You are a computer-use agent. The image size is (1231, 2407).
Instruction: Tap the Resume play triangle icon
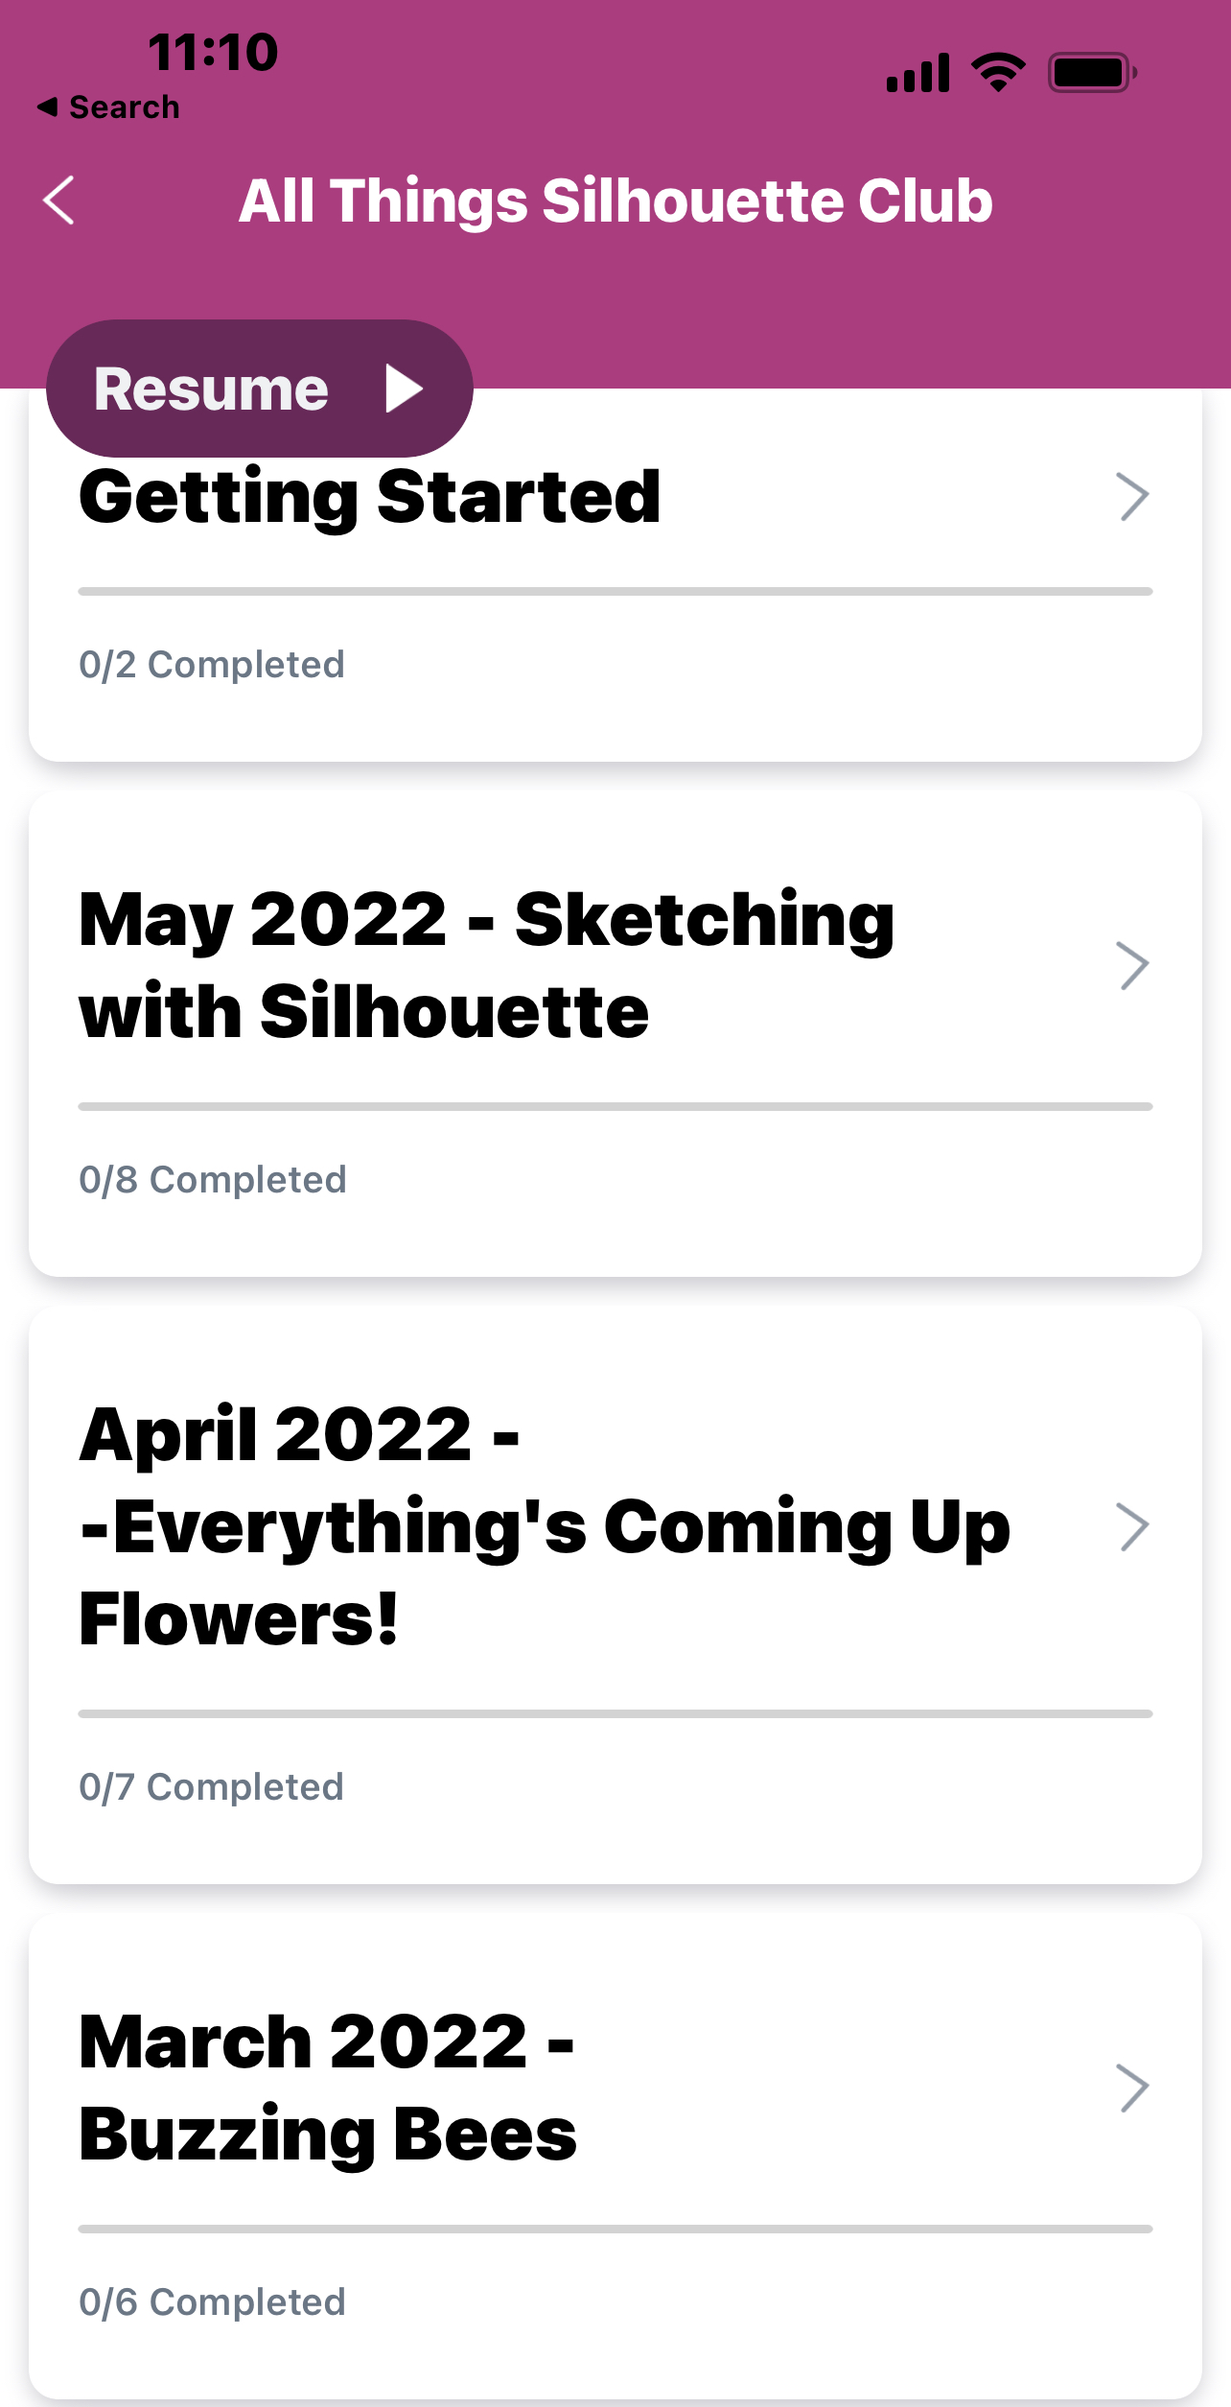pyautogui.click(x=405, y=389)
